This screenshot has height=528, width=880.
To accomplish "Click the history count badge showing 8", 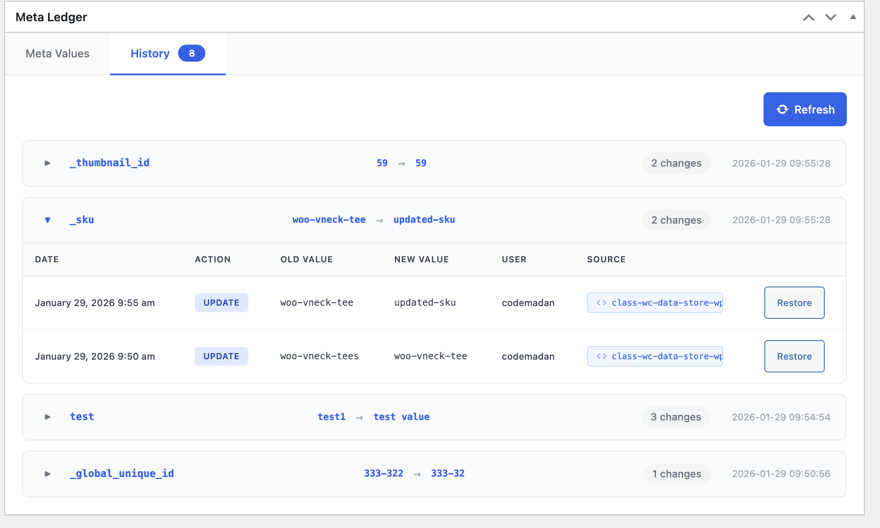I will point(191,54).
